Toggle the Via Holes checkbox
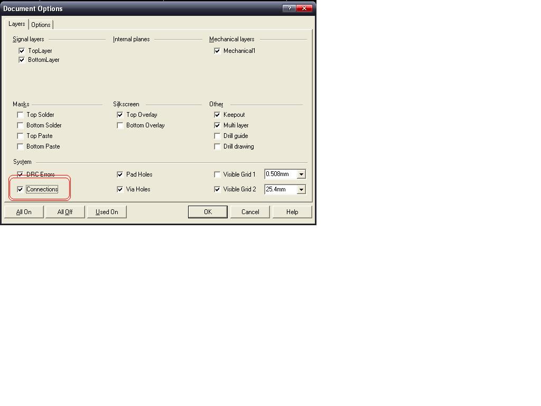The image size is (541, 406). click(x=120, y=189)
